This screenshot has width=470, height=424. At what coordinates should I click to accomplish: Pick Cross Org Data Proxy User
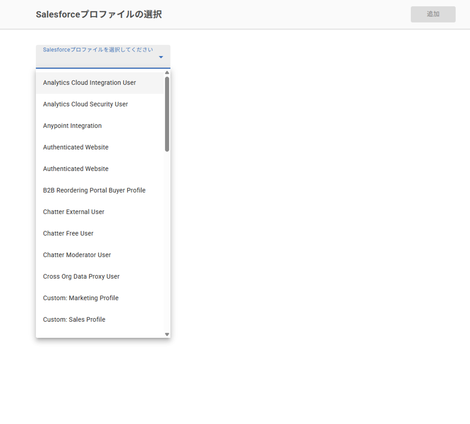point(100,277)
